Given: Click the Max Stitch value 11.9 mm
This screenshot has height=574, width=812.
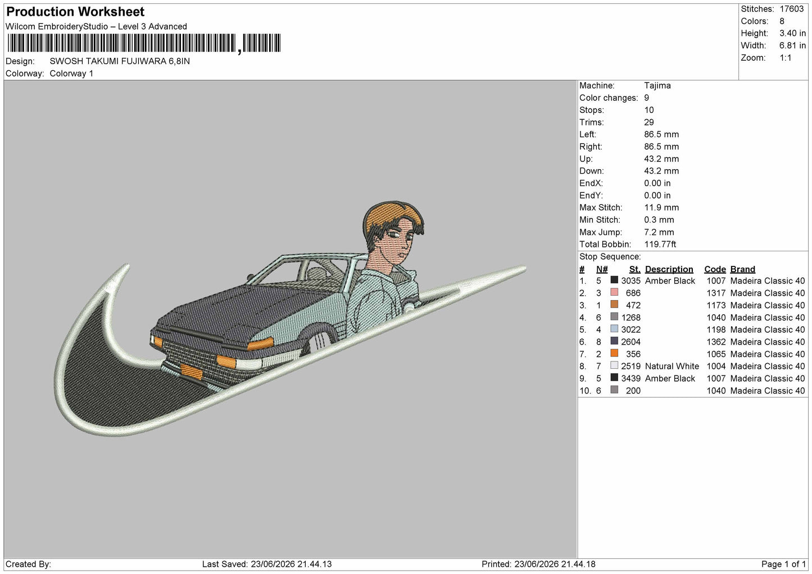Looking at the screenshot, I should click(x=661, y=207).
